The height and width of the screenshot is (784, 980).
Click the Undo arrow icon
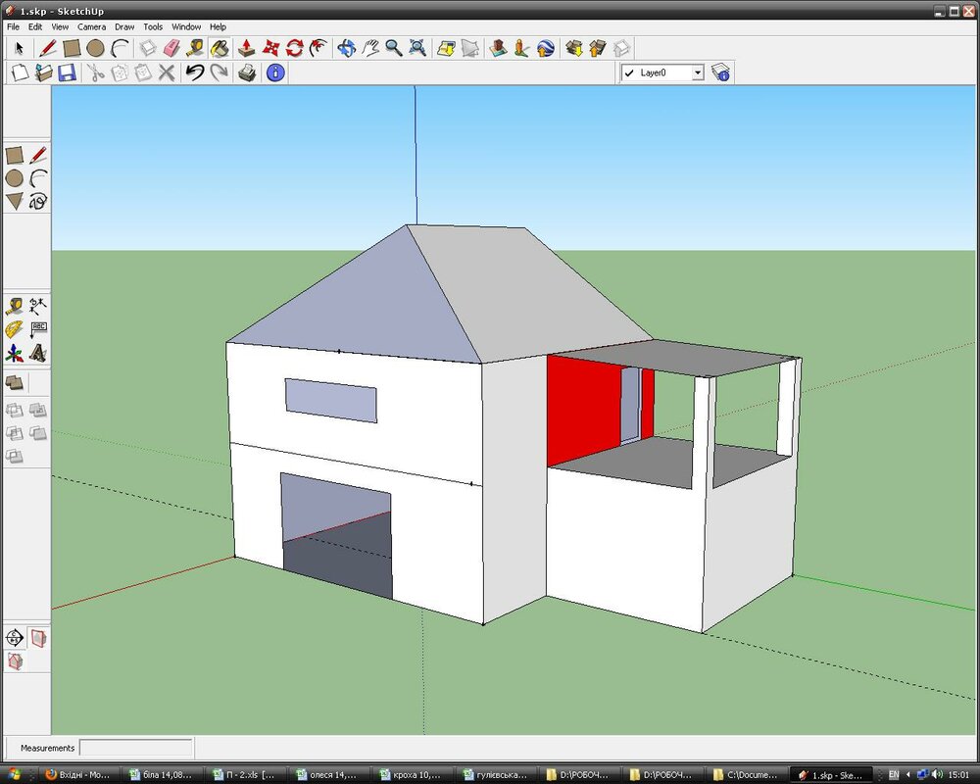pos(194,73)
